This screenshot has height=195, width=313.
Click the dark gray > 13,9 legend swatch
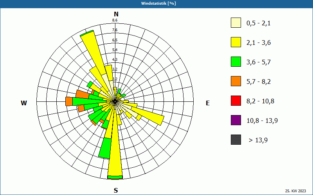tap(236, 140)
